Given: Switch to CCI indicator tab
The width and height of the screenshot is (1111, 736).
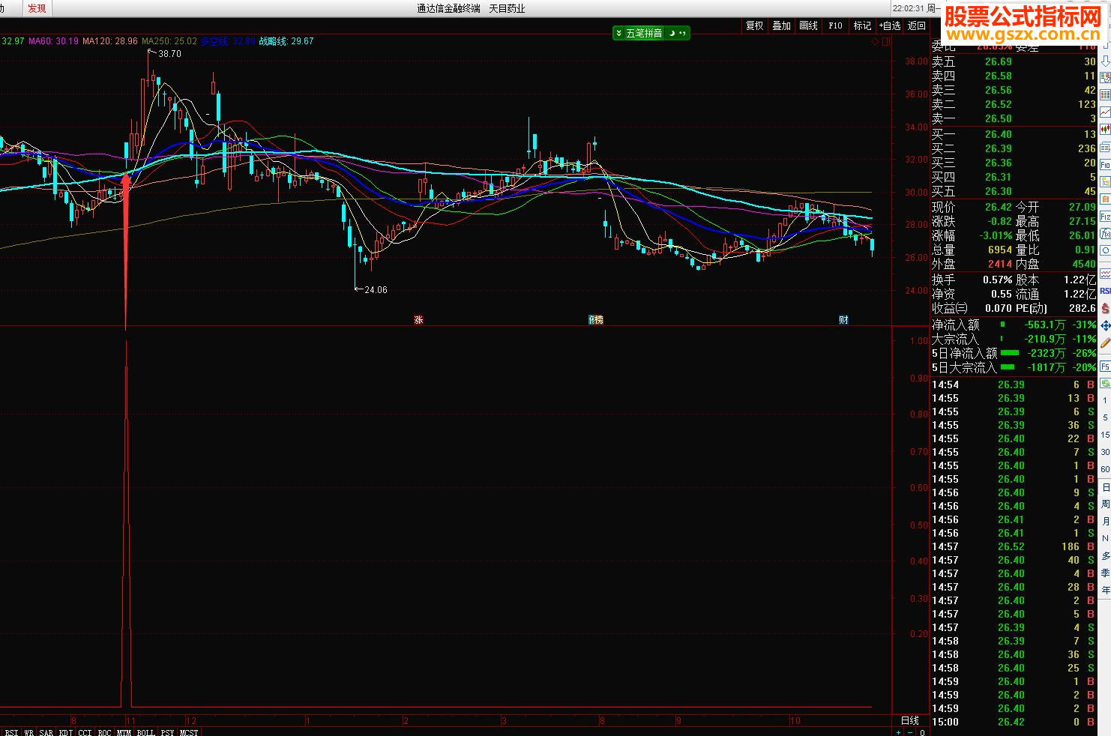Looking at the screenshot, I should click(85, 732).
